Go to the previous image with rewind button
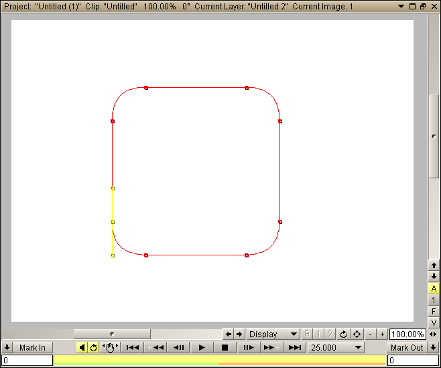Screen dimensions: 441x368 155,347
